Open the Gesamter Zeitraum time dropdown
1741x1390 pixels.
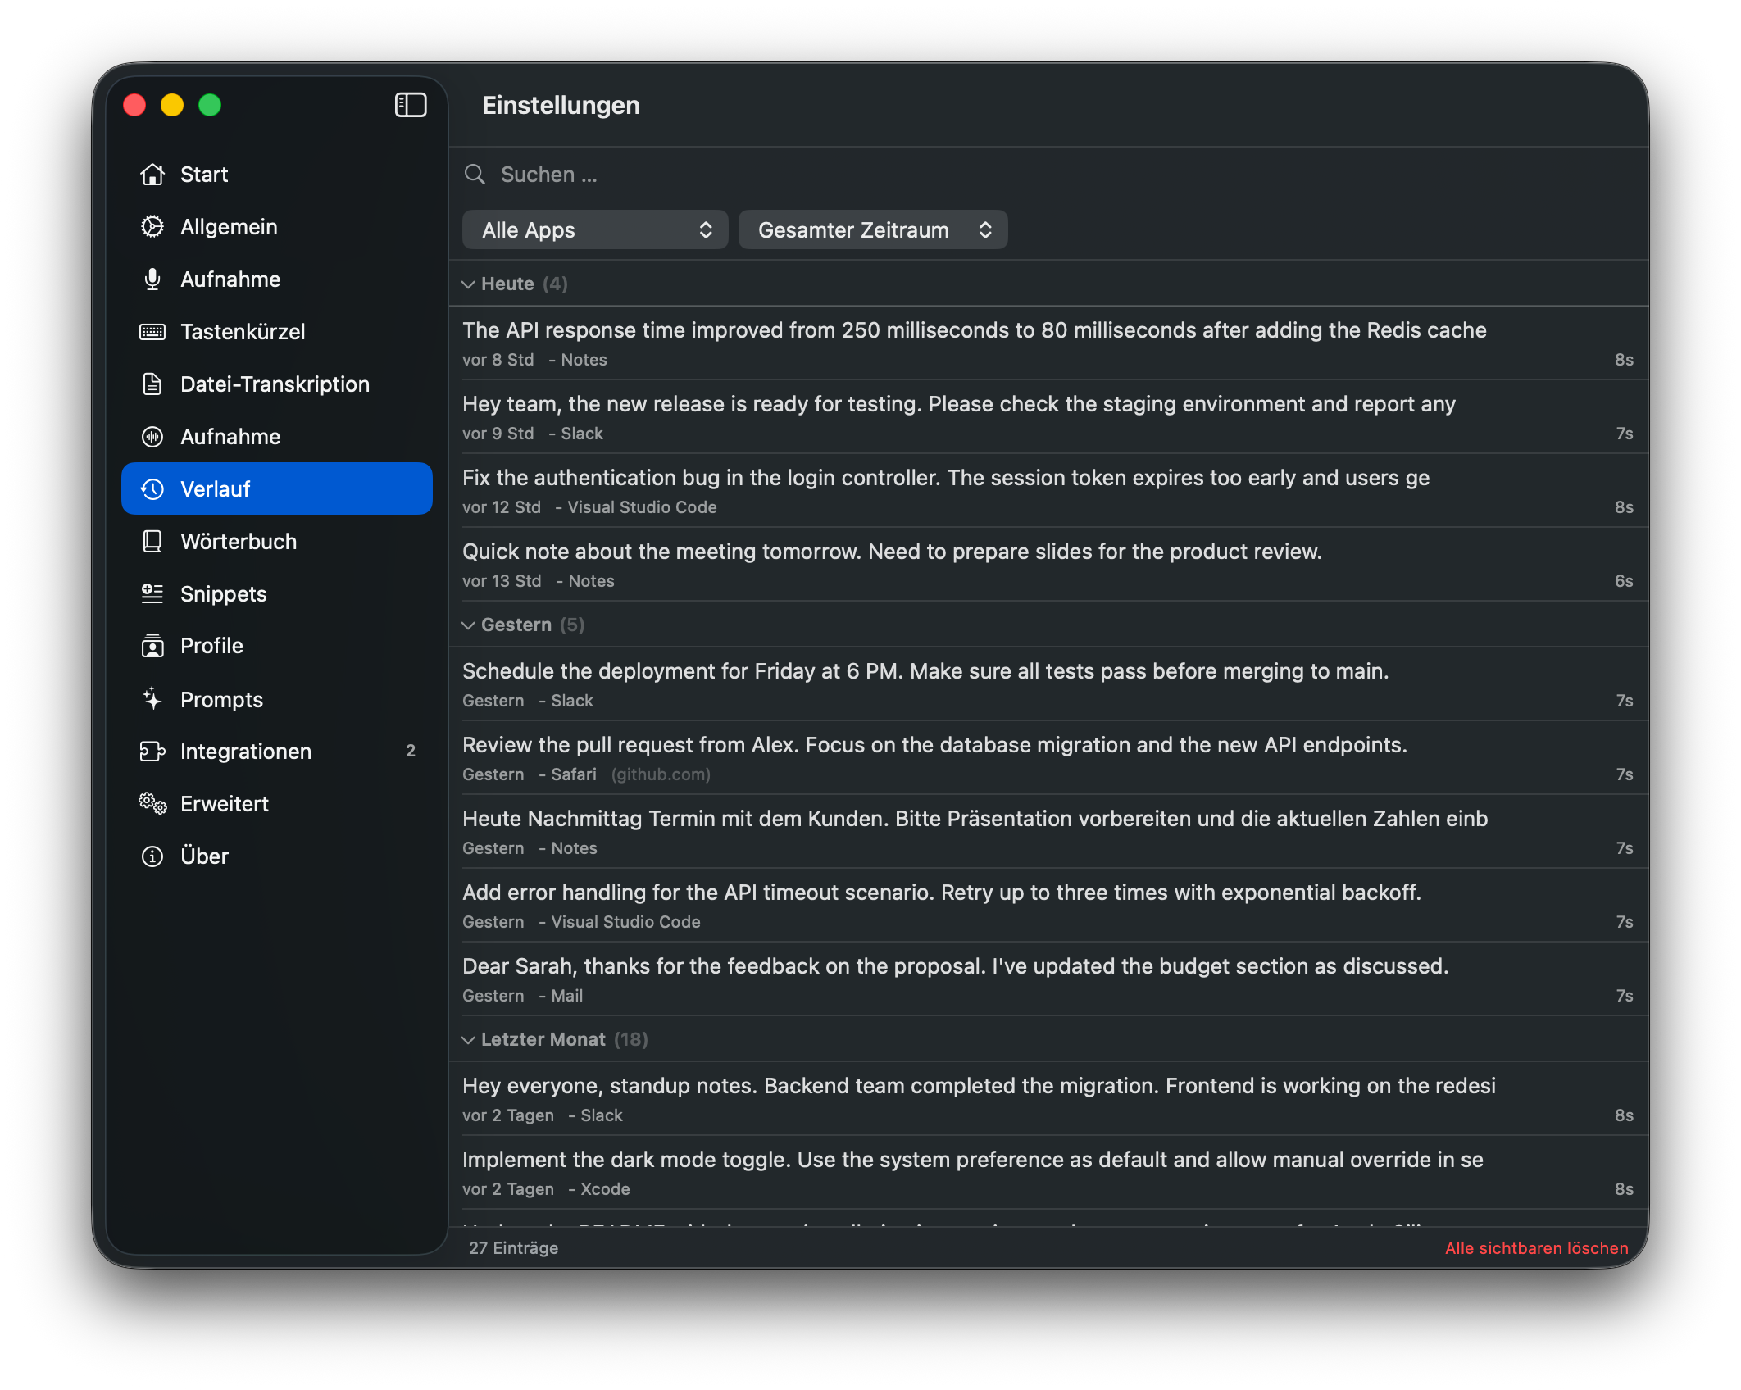[872, 230]
